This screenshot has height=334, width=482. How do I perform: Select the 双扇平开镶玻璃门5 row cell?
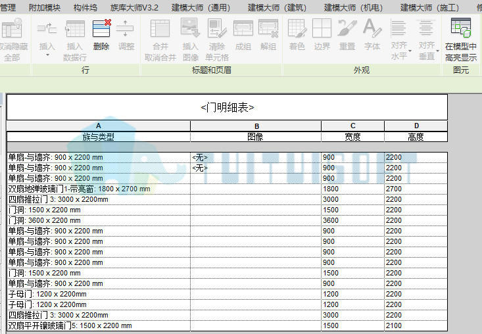coord(99,325)
